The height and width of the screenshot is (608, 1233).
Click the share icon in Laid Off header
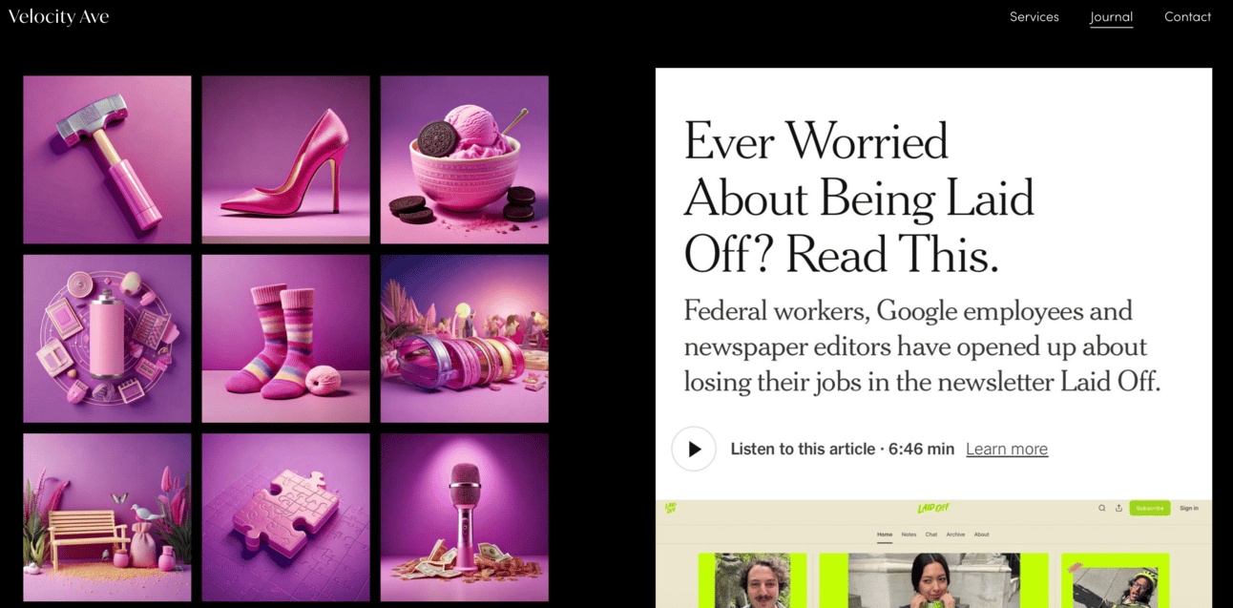(1118, 508)
